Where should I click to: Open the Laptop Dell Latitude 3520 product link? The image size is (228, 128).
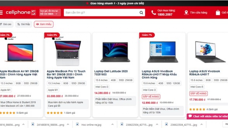(111, 73)
